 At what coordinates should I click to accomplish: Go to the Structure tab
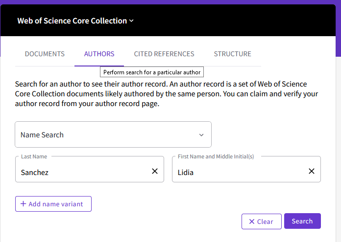232,54
